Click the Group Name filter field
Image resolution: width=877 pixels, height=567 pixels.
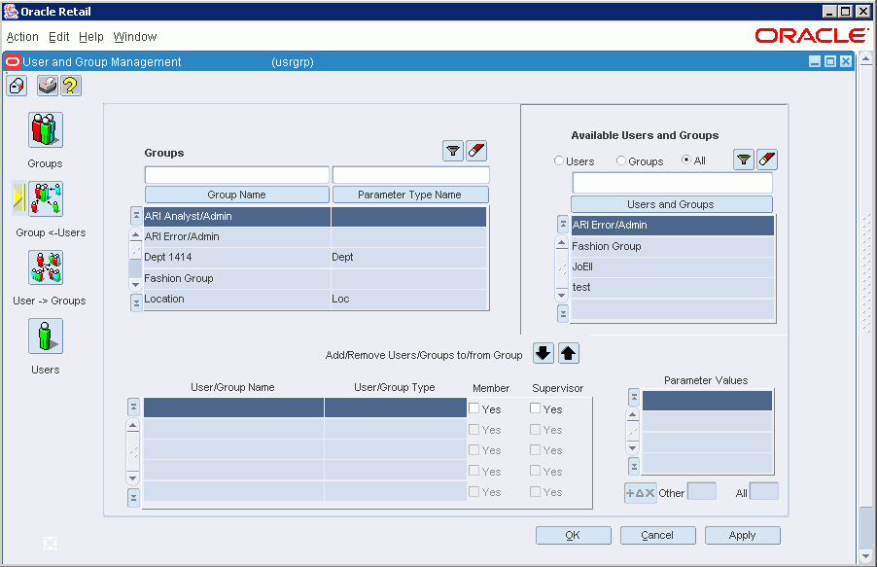[236, 175]
